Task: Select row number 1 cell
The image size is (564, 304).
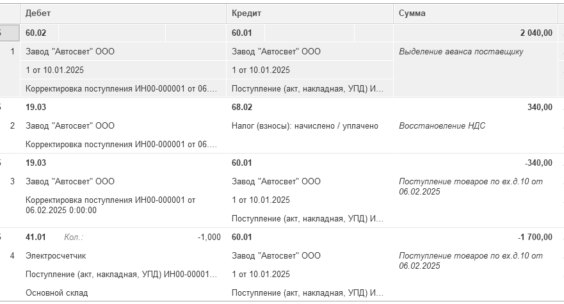Action: point(12,51)
